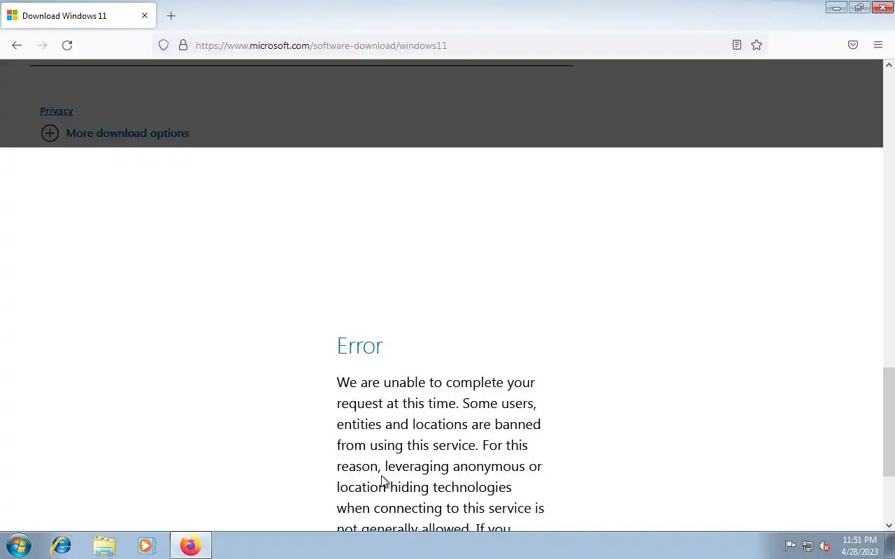Open a new browser tab

click(171, 15)
